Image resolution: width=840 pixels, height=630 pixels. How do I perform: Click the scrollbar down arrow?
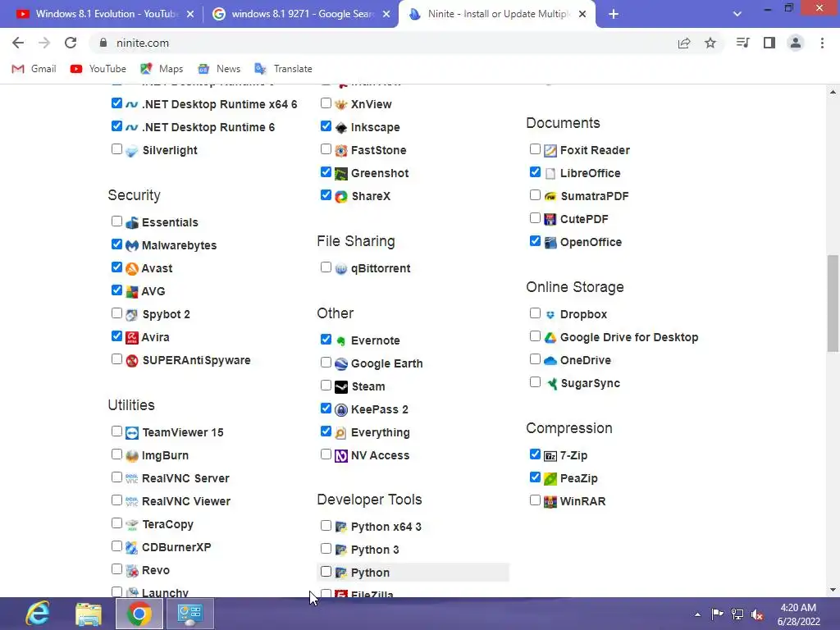[x=833, y=591]
